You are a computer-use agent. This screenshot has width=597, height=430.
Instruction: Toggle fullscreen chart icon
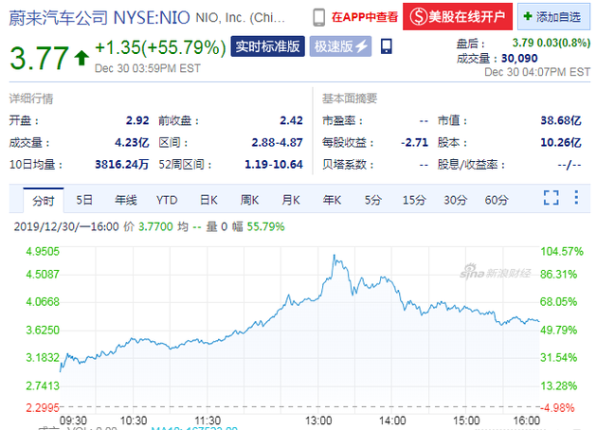(551, 198)
